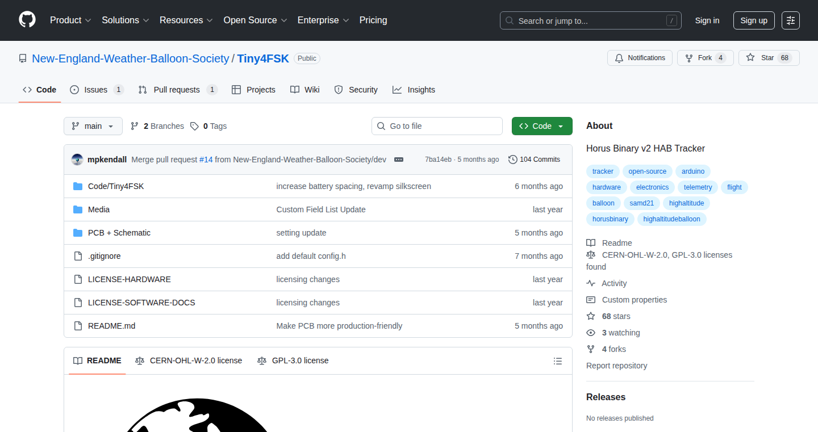The width and height of the screenshot is (818, 432).
Task: Click the .gitignore file icon
Action: click(78, 256)
